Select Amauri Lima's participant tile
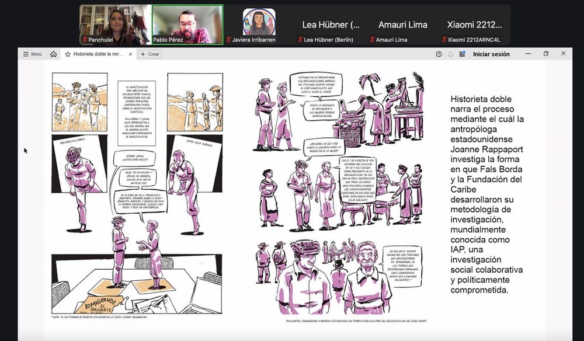Screen dimensions: 584x341 pyautogui.click(x=402, y=25)
